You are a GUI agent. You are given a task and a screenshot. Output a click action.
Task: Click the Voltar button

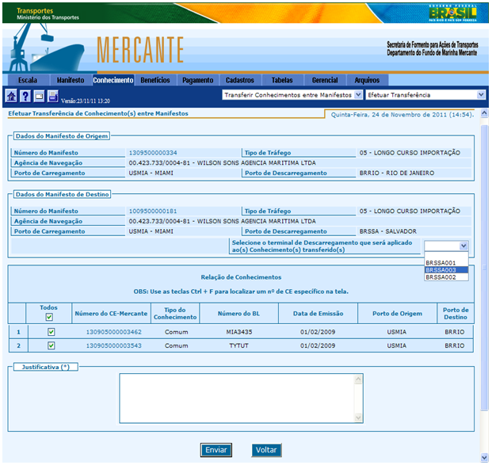click(x=266, y=450)
